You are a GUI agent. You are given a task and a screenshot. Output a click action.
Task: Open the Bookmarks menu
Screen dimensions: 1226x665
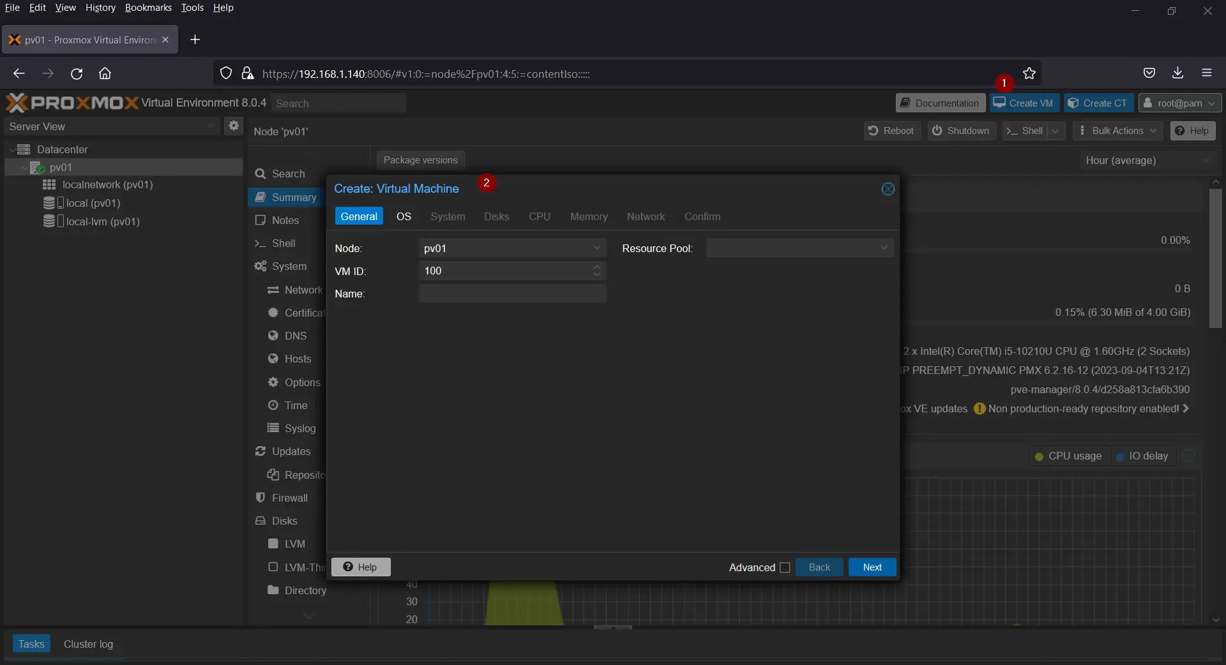coord(148,8)
